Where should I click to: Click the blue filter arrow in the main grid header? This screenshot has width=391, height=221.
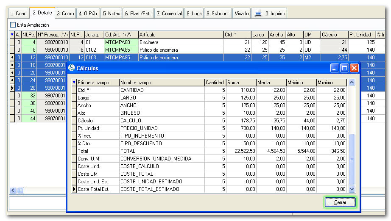coord(12,35)
